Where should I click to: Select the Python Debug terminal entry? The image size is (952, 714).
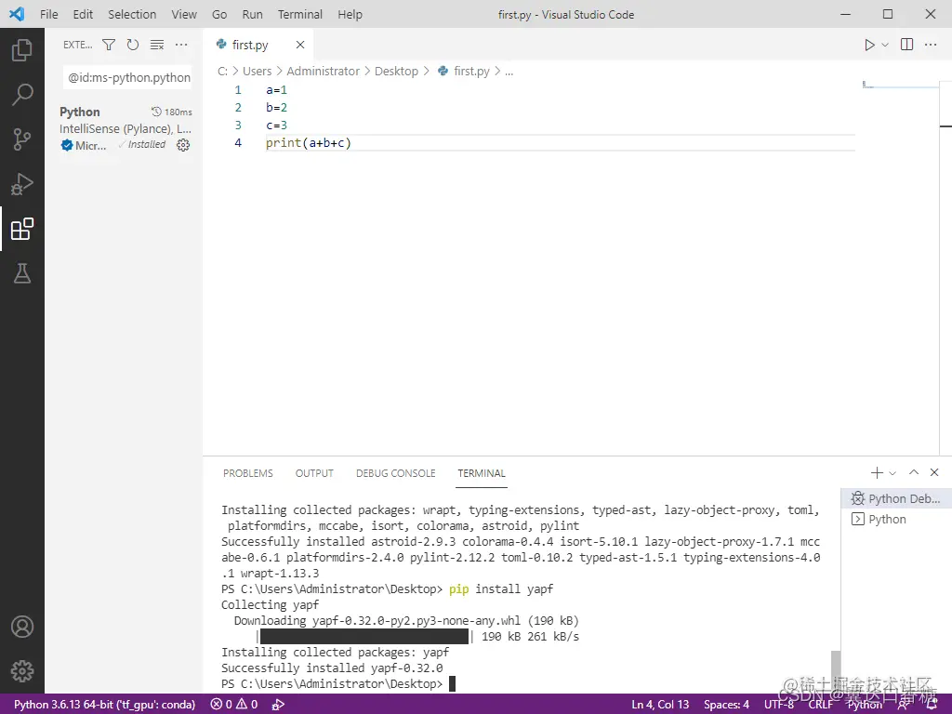pyautogui.click(x=895, y=498)
